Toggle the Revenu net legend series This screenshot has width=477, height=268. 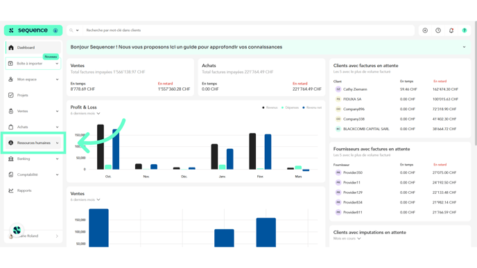coord(312,107)
